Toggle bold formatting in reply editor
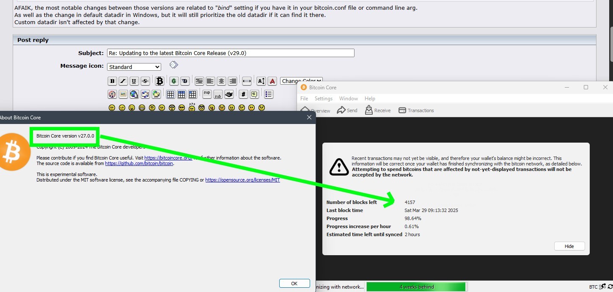 112,81
